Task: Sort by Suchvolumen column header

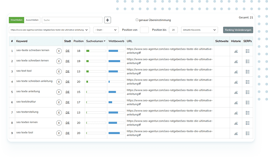Action: point(96,41)
